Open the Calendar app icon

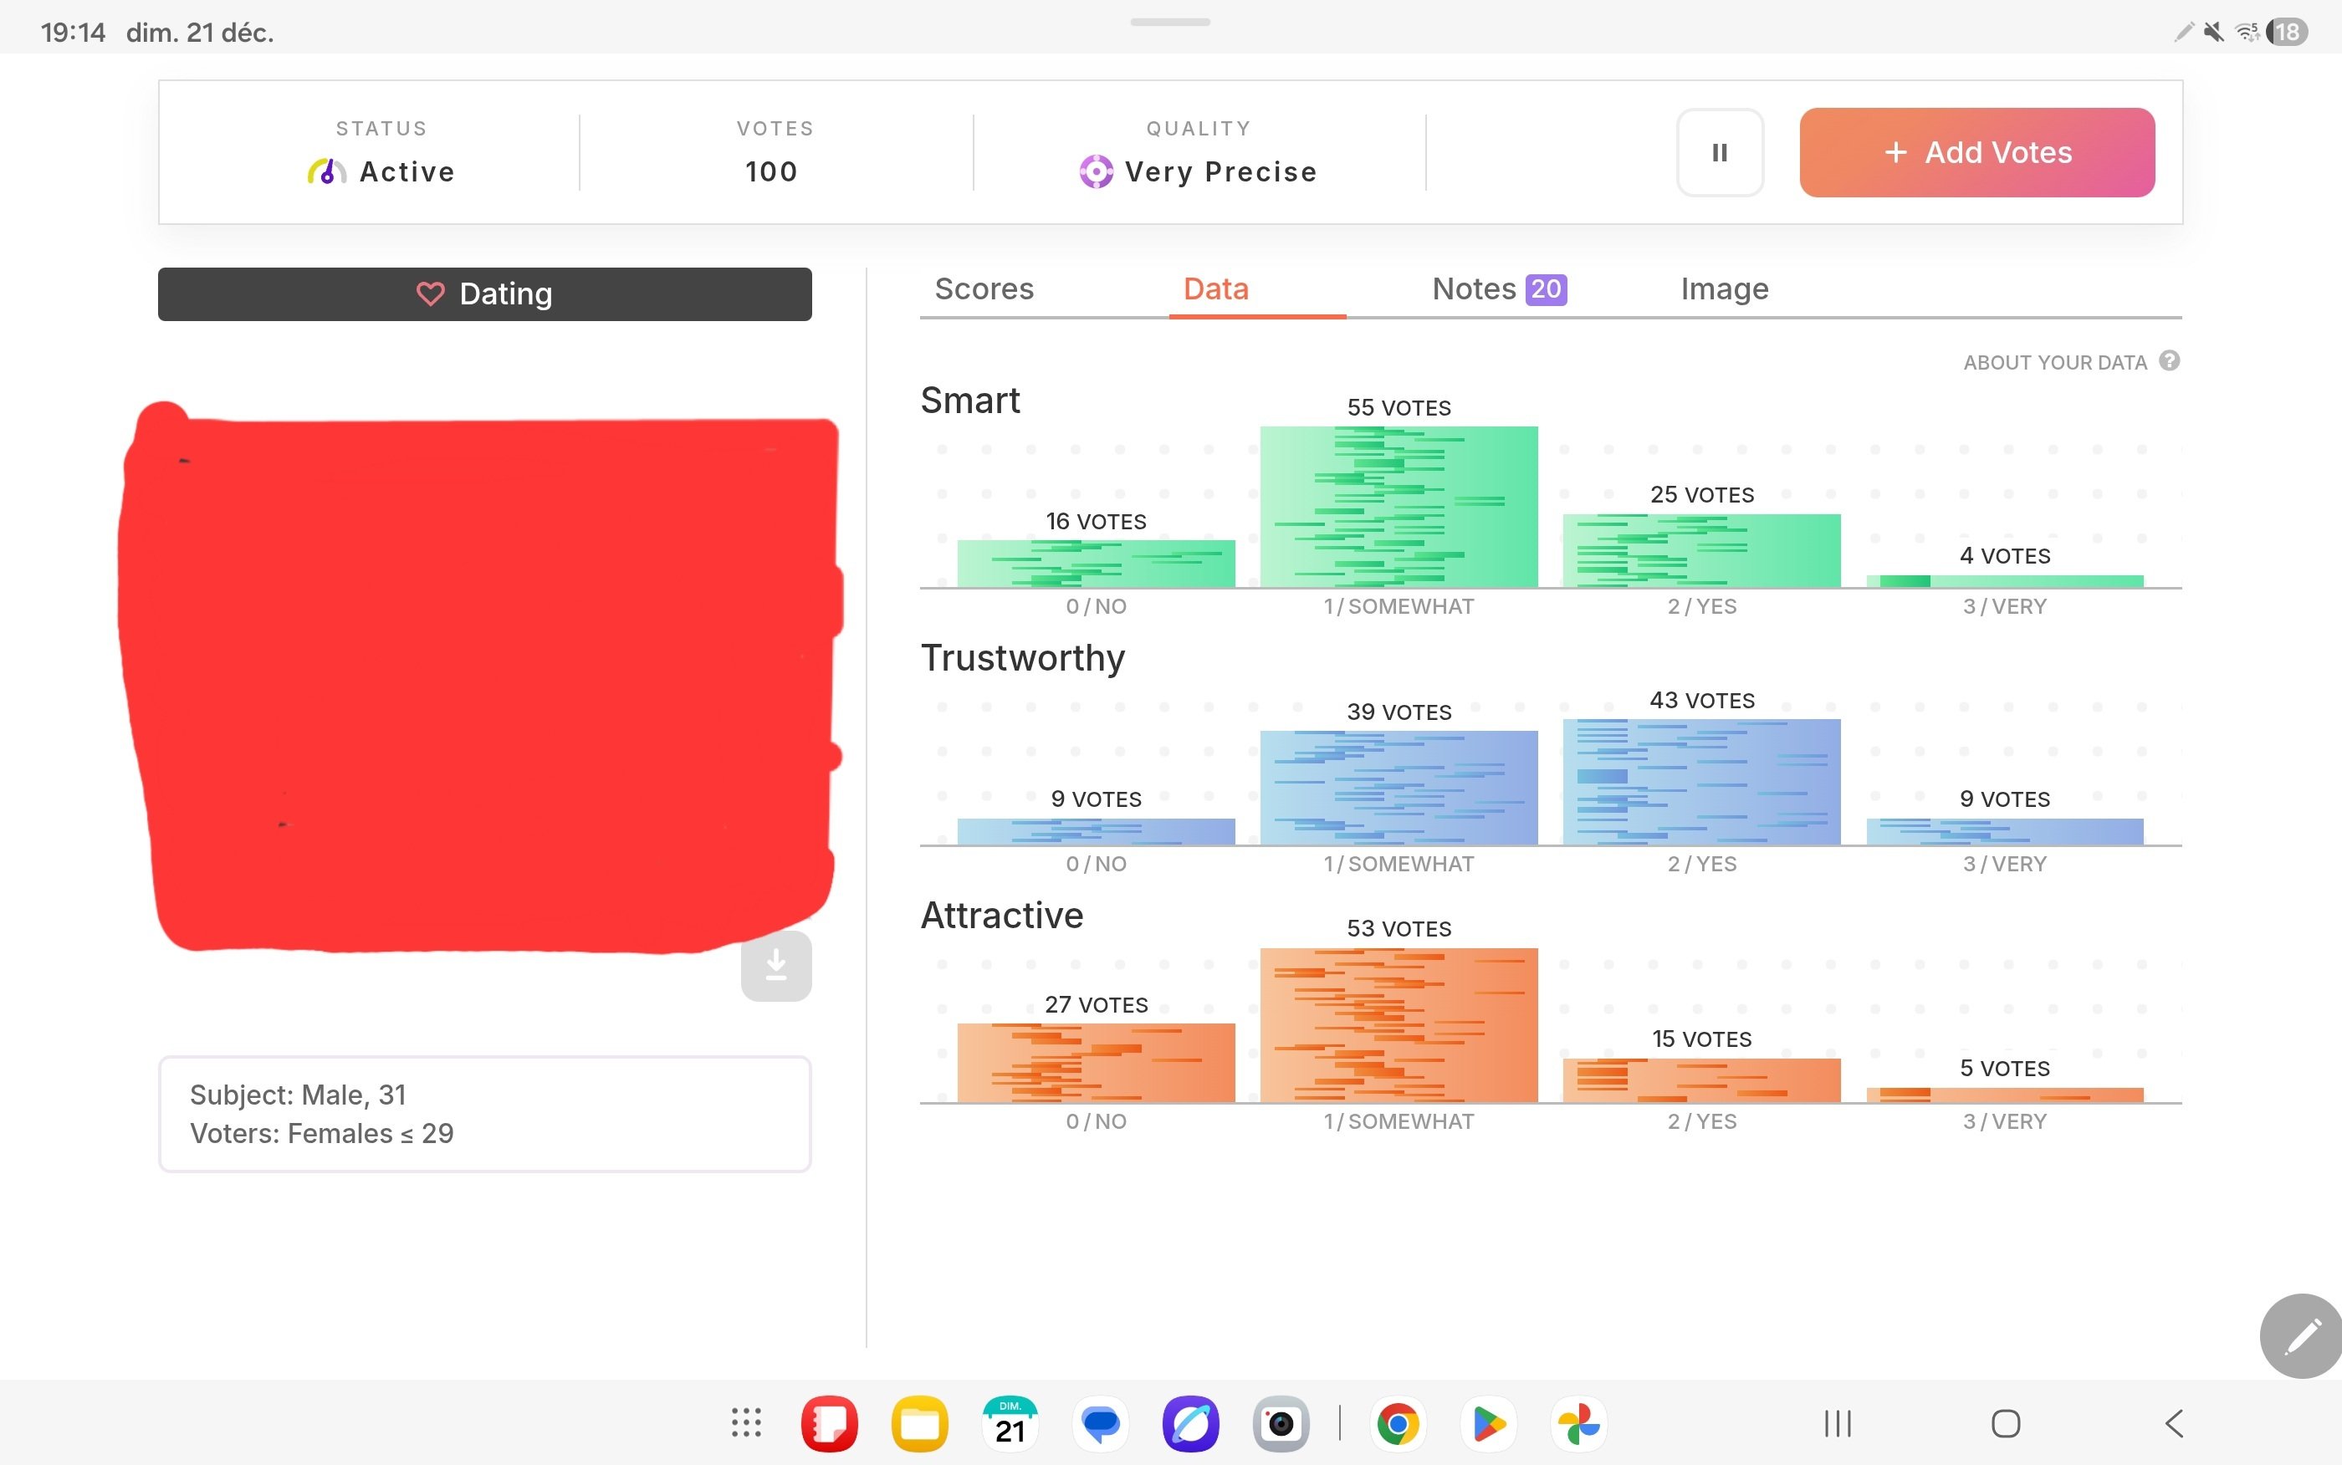(1010, 1423)
